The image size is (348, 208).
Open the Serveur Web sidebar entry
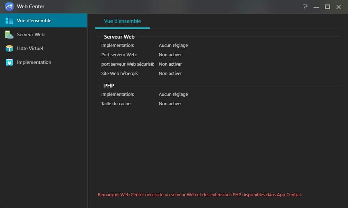44,34
